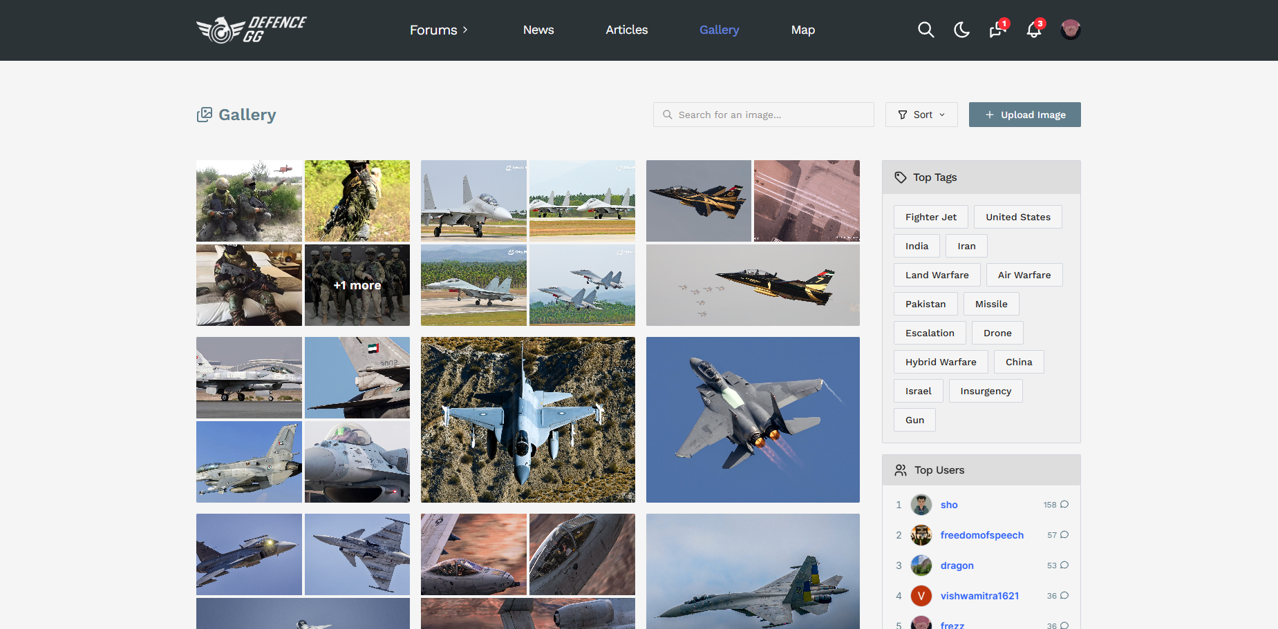Toggle dark mode with the moon icon
Viewport: 1278px width, 629px height.
point(961,30)
